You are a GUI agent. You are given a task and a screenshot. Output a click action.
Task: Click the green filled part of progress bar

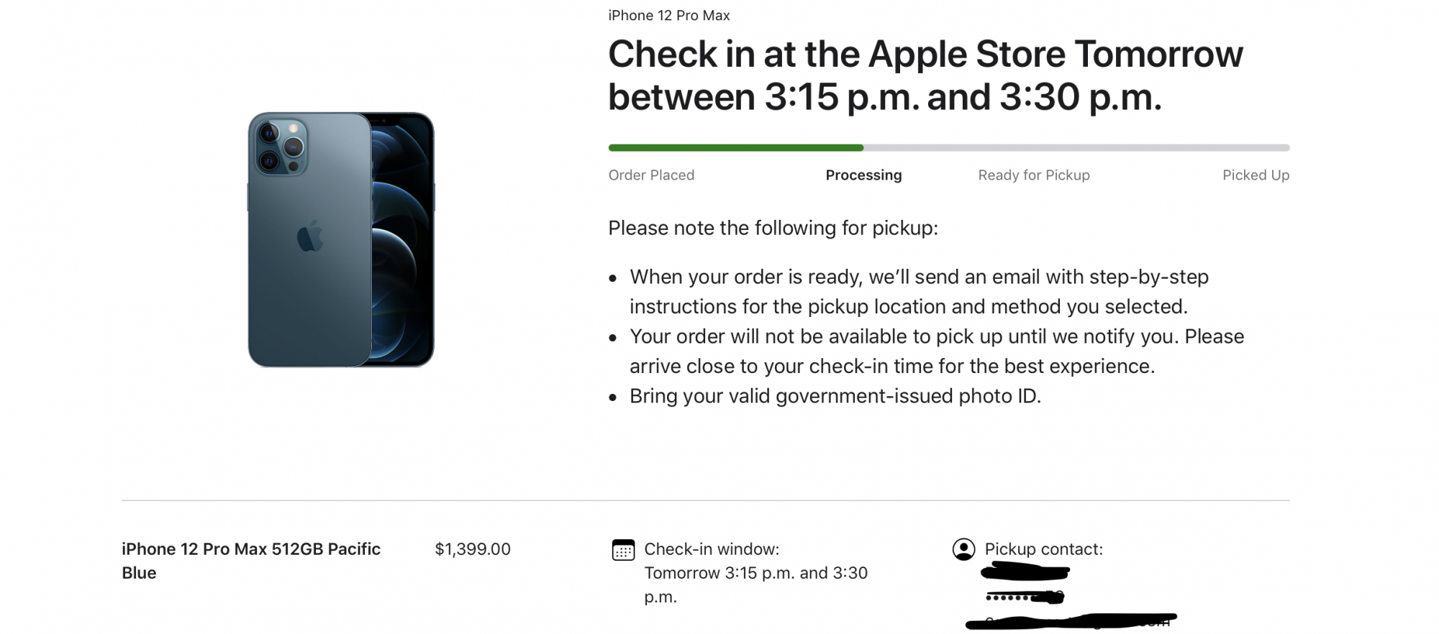coord(735,148)
